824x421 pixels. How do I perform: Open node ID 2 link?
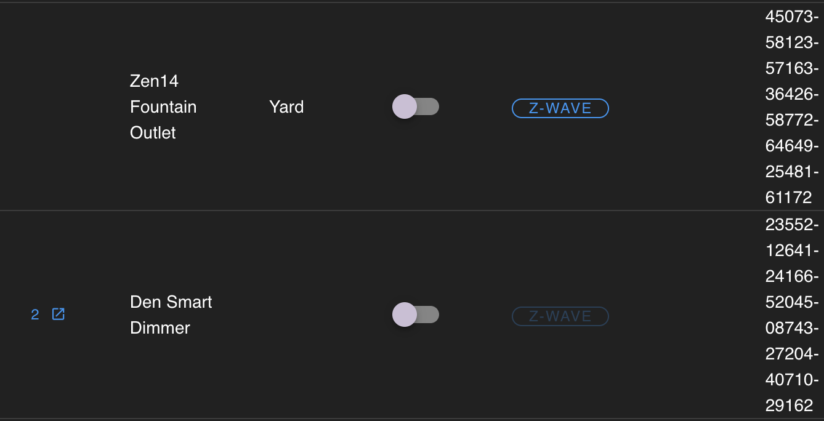click(x=35, y=315)
